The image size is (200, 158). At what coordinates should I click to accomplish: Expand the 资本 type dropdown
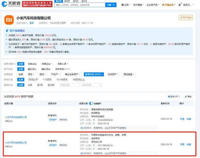[x=31, y=74]
